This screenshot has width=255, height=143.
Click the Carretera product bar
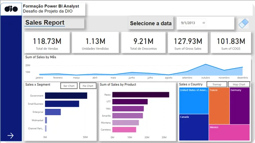124,129
